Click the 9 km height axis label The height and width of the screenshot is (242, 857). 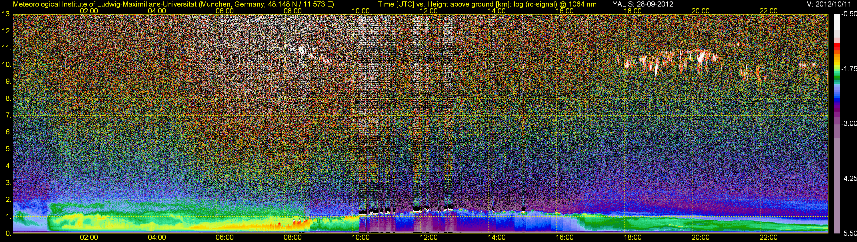point(8,81)
